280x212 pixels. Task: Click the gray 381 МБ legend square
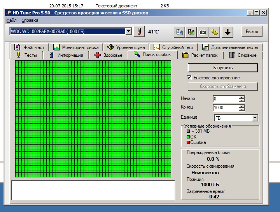point(188,131)
